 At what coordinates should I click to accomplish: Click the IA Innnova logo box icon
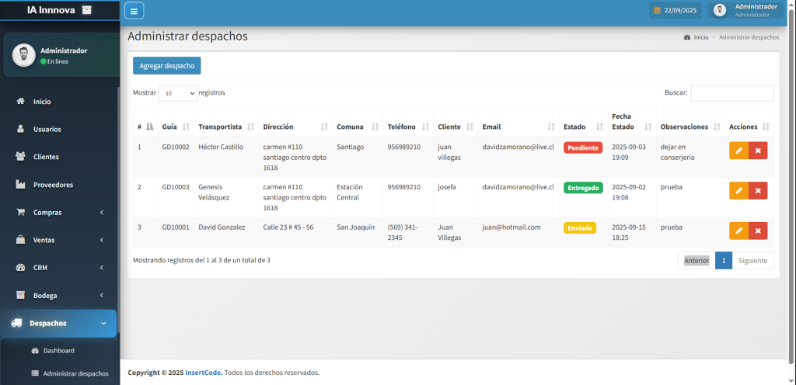click(86, 10)
